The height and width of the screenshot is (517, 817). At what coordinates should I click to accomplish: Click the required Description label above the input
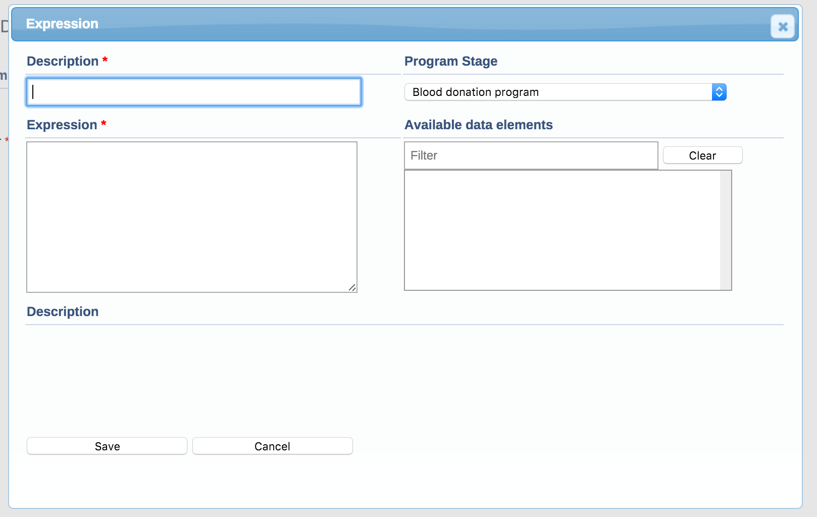[63, 61]
